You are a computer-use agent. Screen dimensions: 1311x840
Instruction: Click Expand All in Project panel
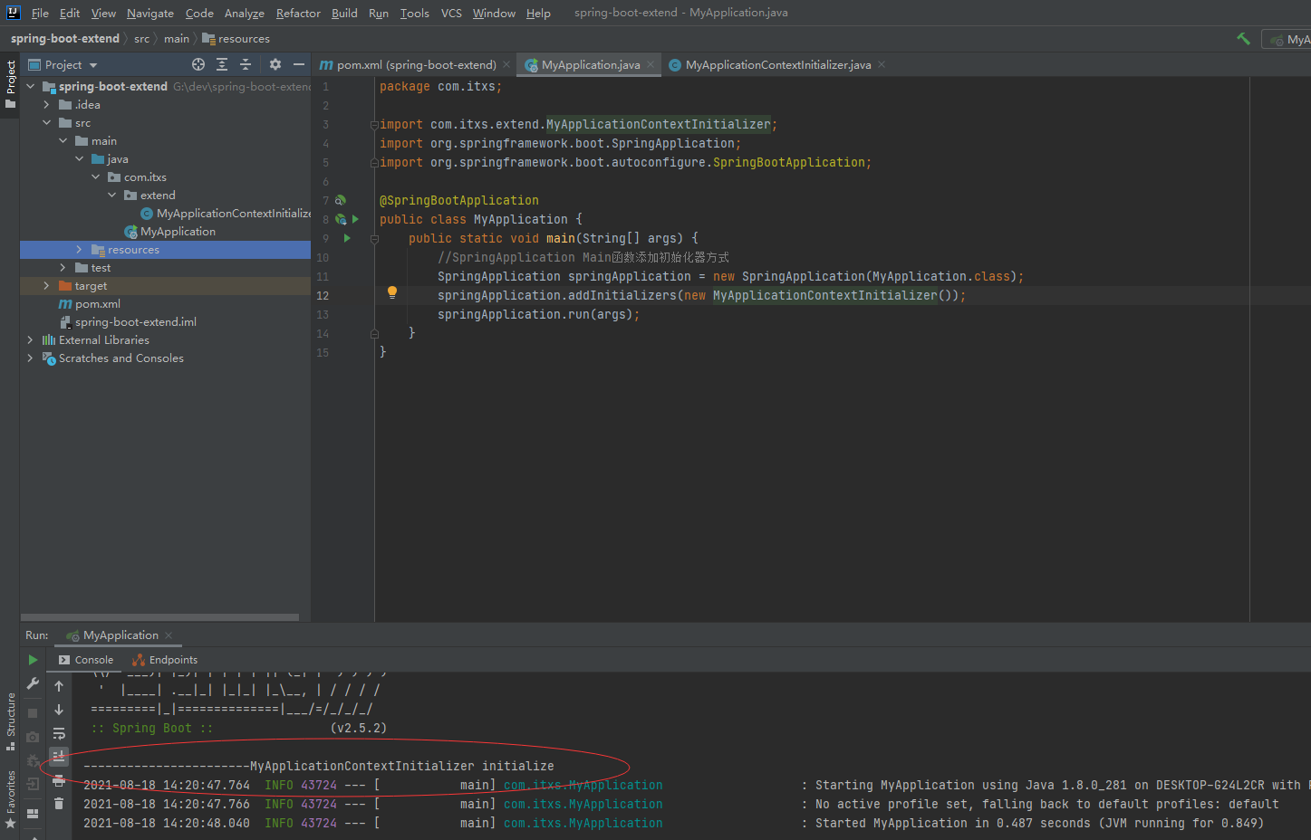(x=222, y=64)
